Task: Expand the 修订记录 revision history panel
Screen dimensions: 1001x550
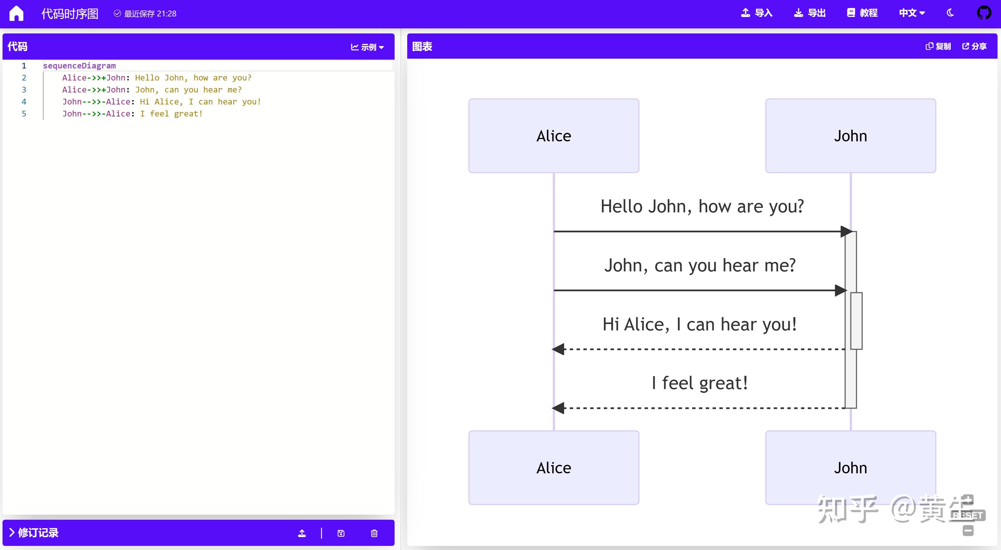Action: click(34, 533)
